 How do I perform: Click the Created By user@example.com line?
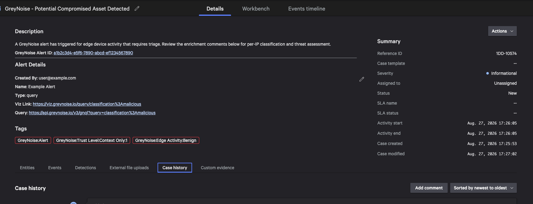click(x=45, y=78)
